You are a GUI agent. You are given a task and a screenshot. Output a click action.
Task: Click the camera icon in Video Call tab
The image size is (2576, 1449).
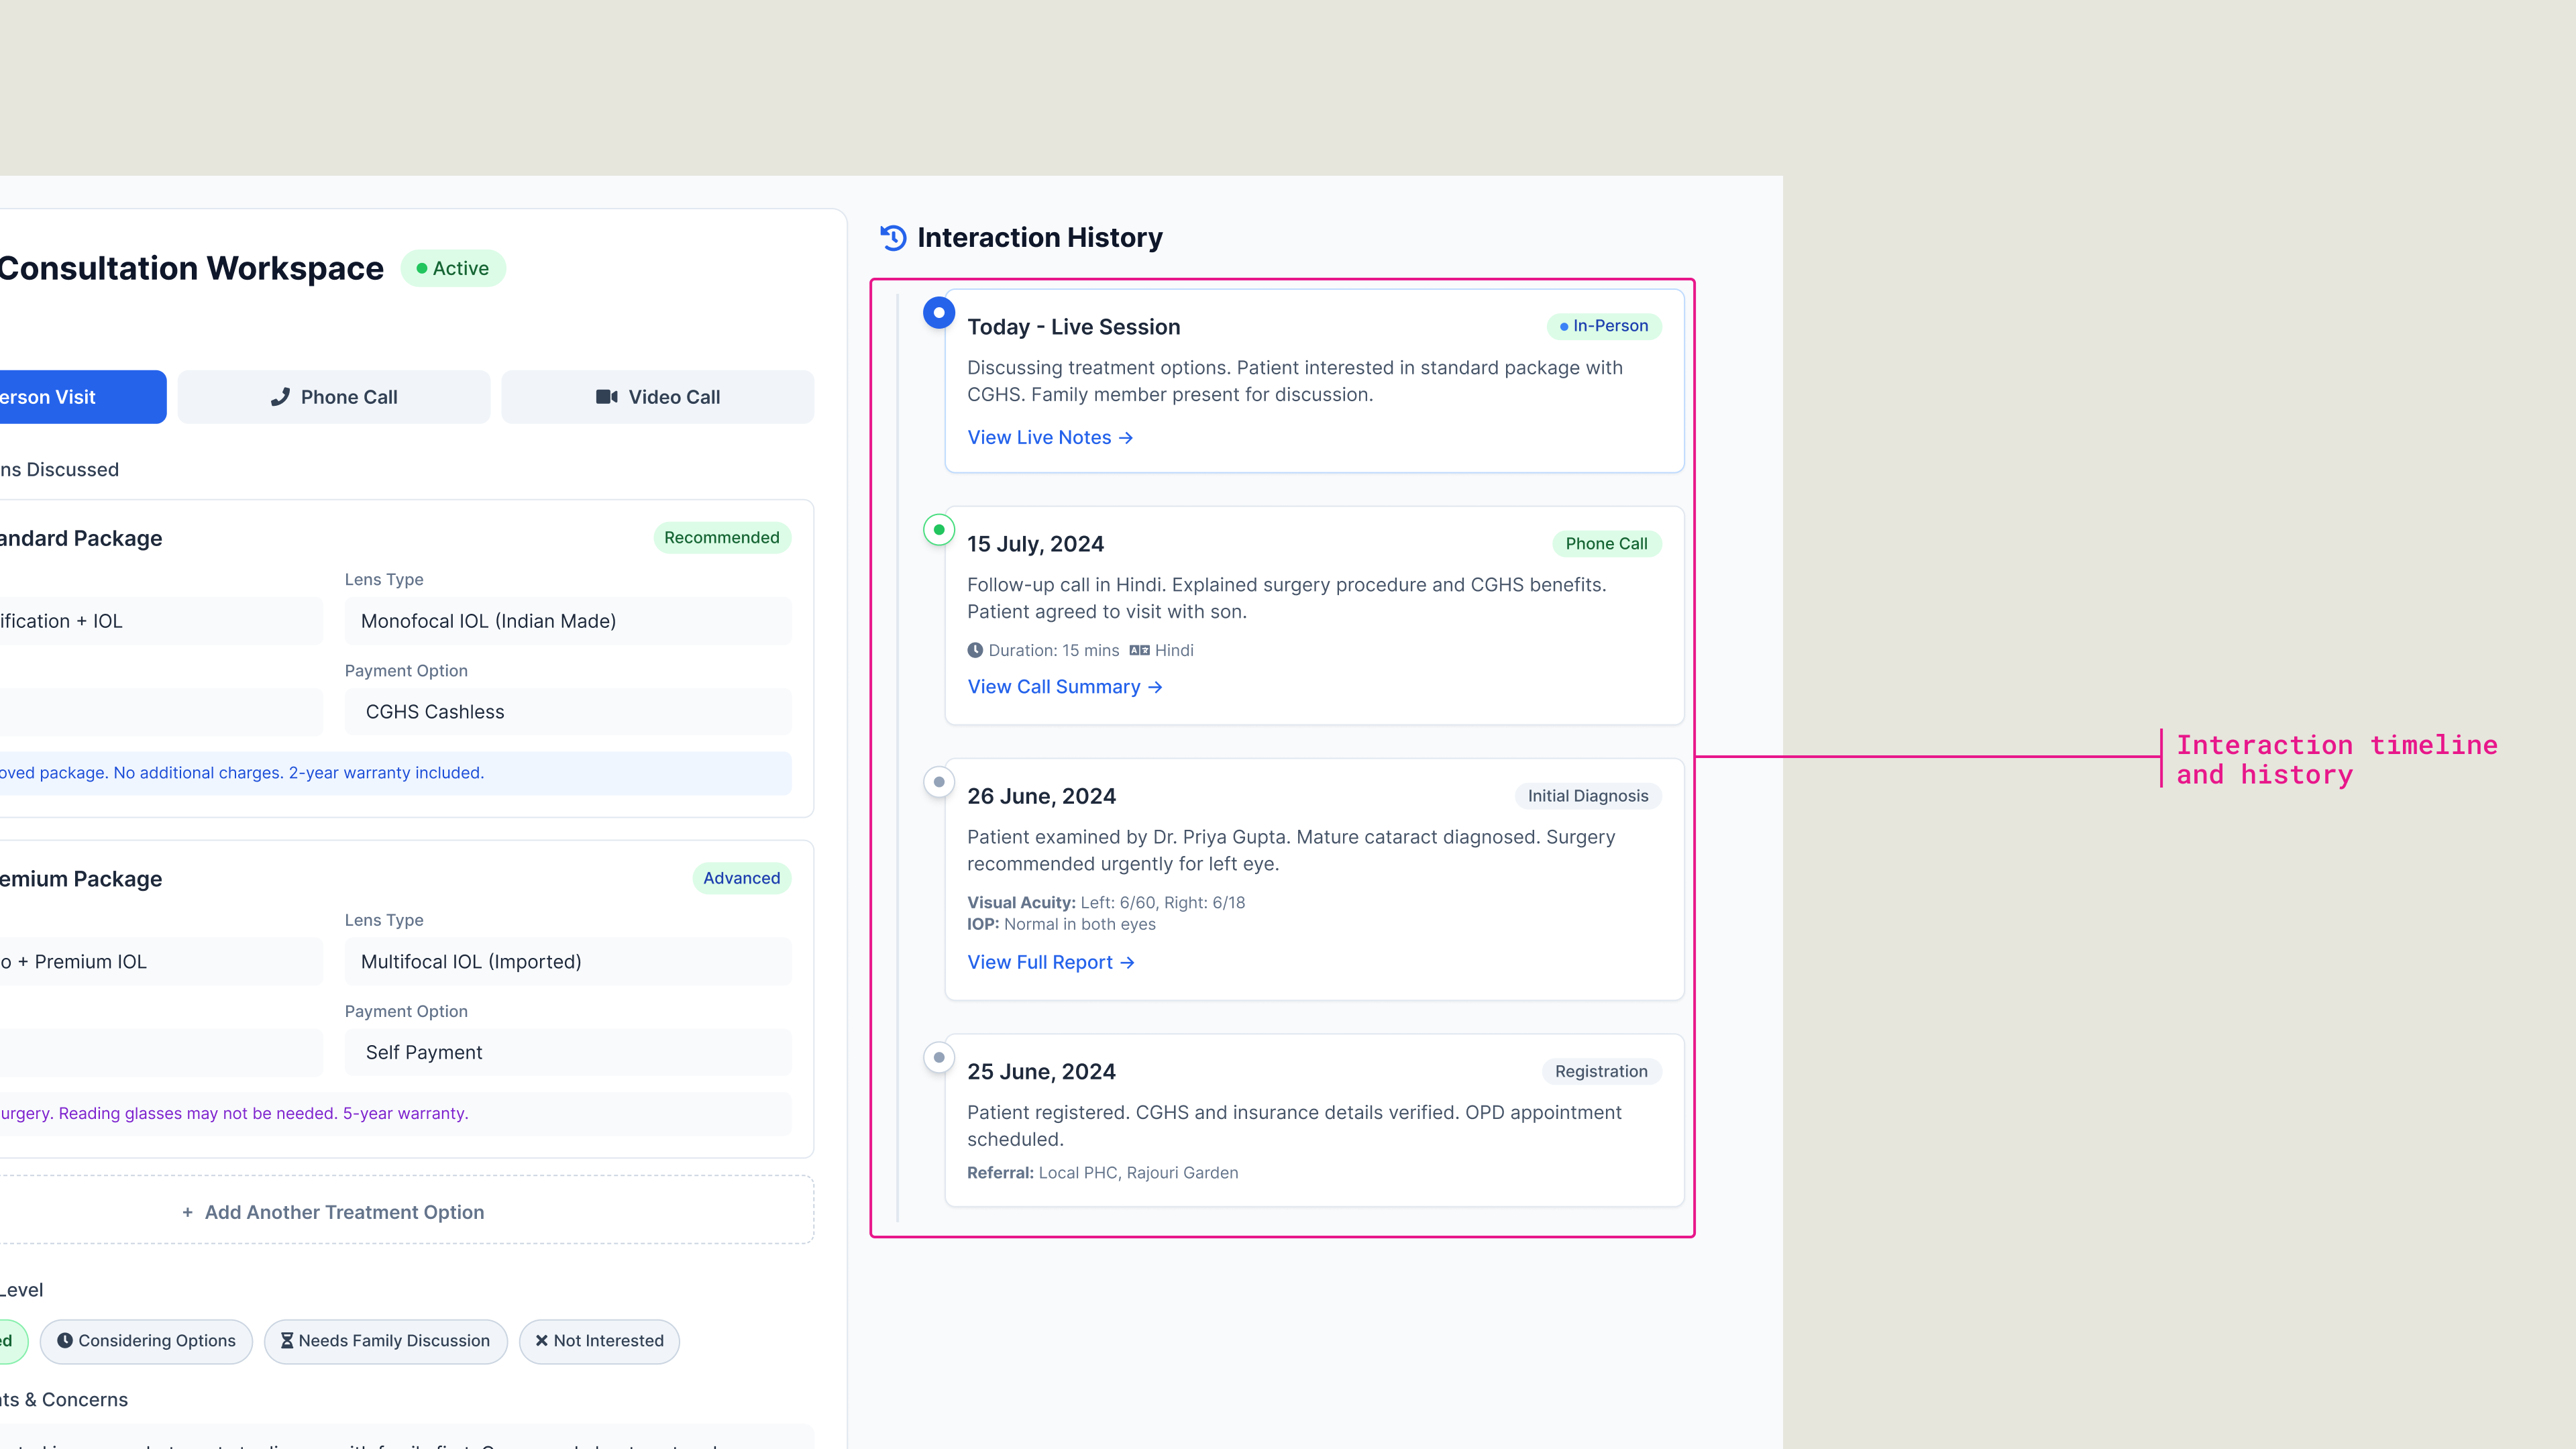(x=607, y=397)
